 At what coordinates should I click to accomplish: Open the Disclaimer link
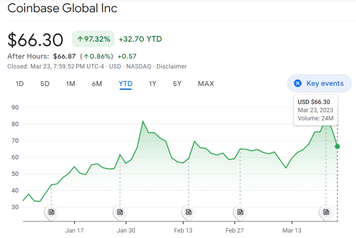171,67
